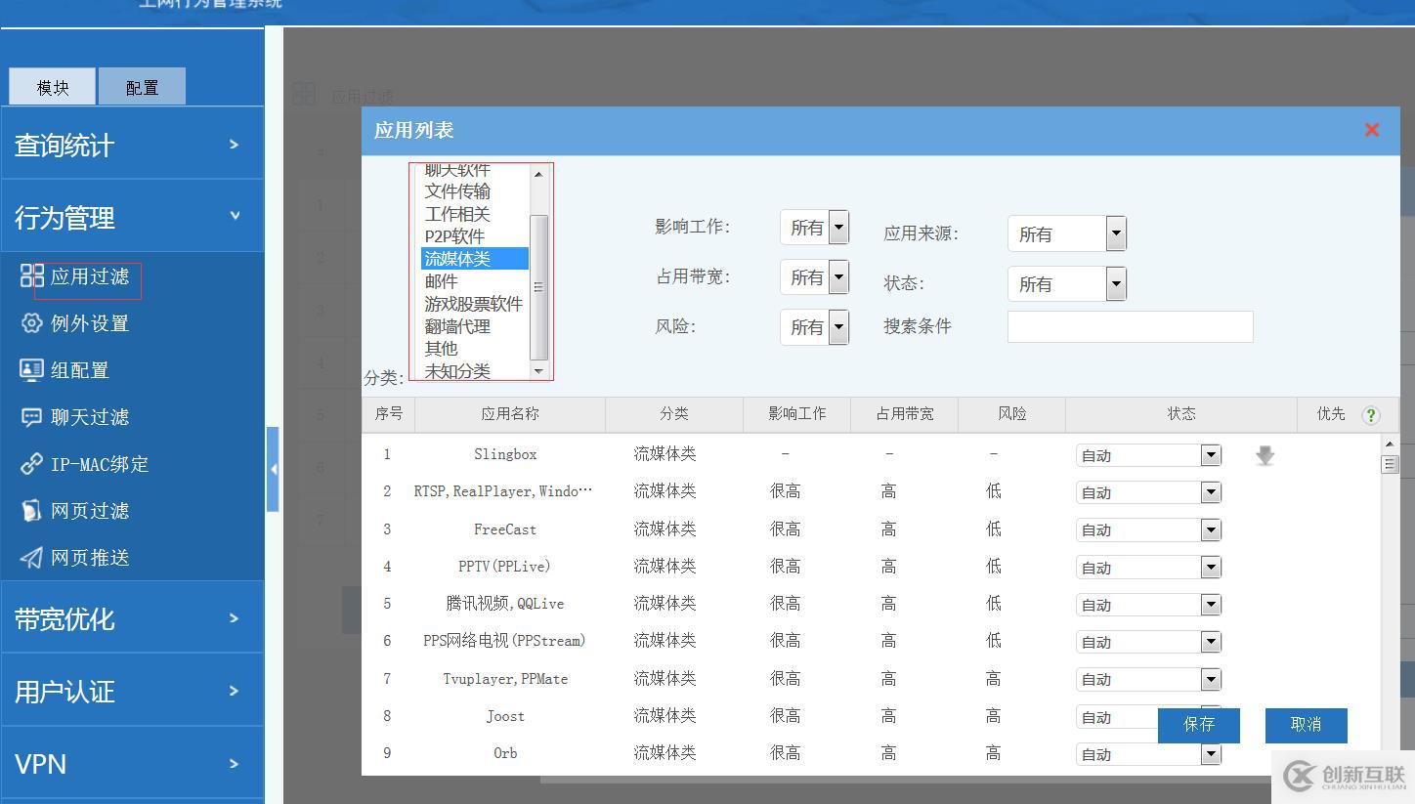Open the 状态 filter dropdown
The image size is (1415, 804).
pyautogui.click(x=1116, y=283)
